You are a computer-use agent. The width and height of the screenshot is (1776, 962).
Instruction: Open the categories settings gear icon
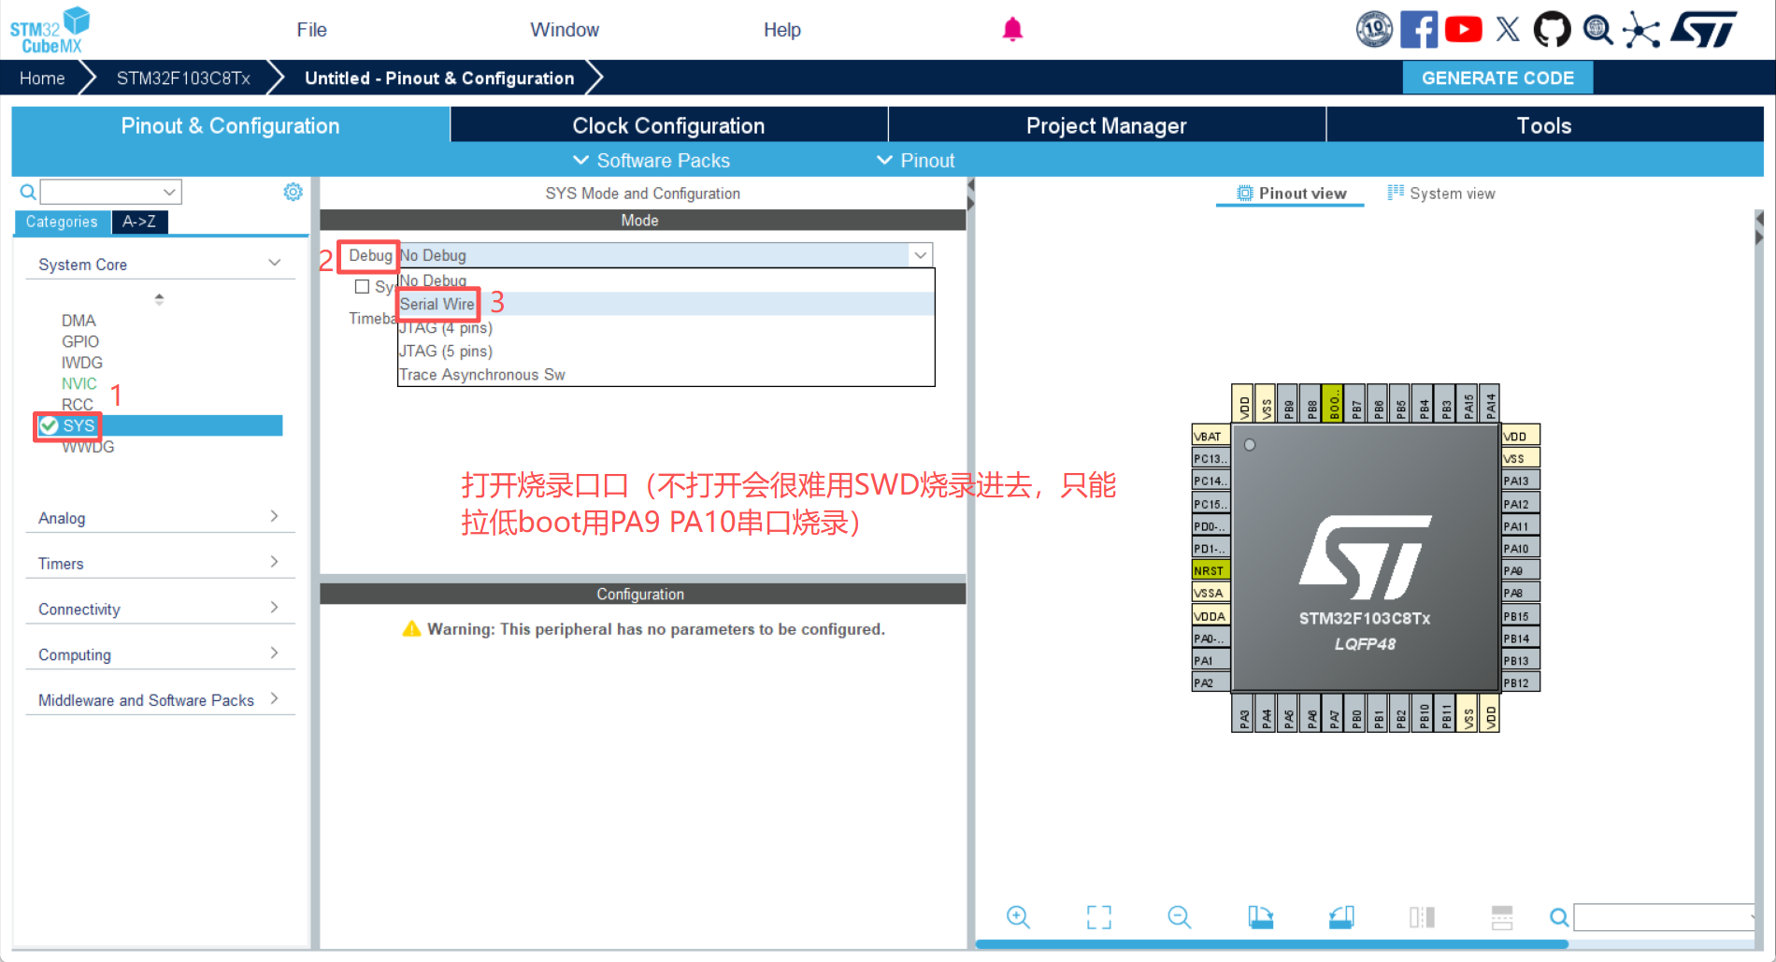pos(293,192)
